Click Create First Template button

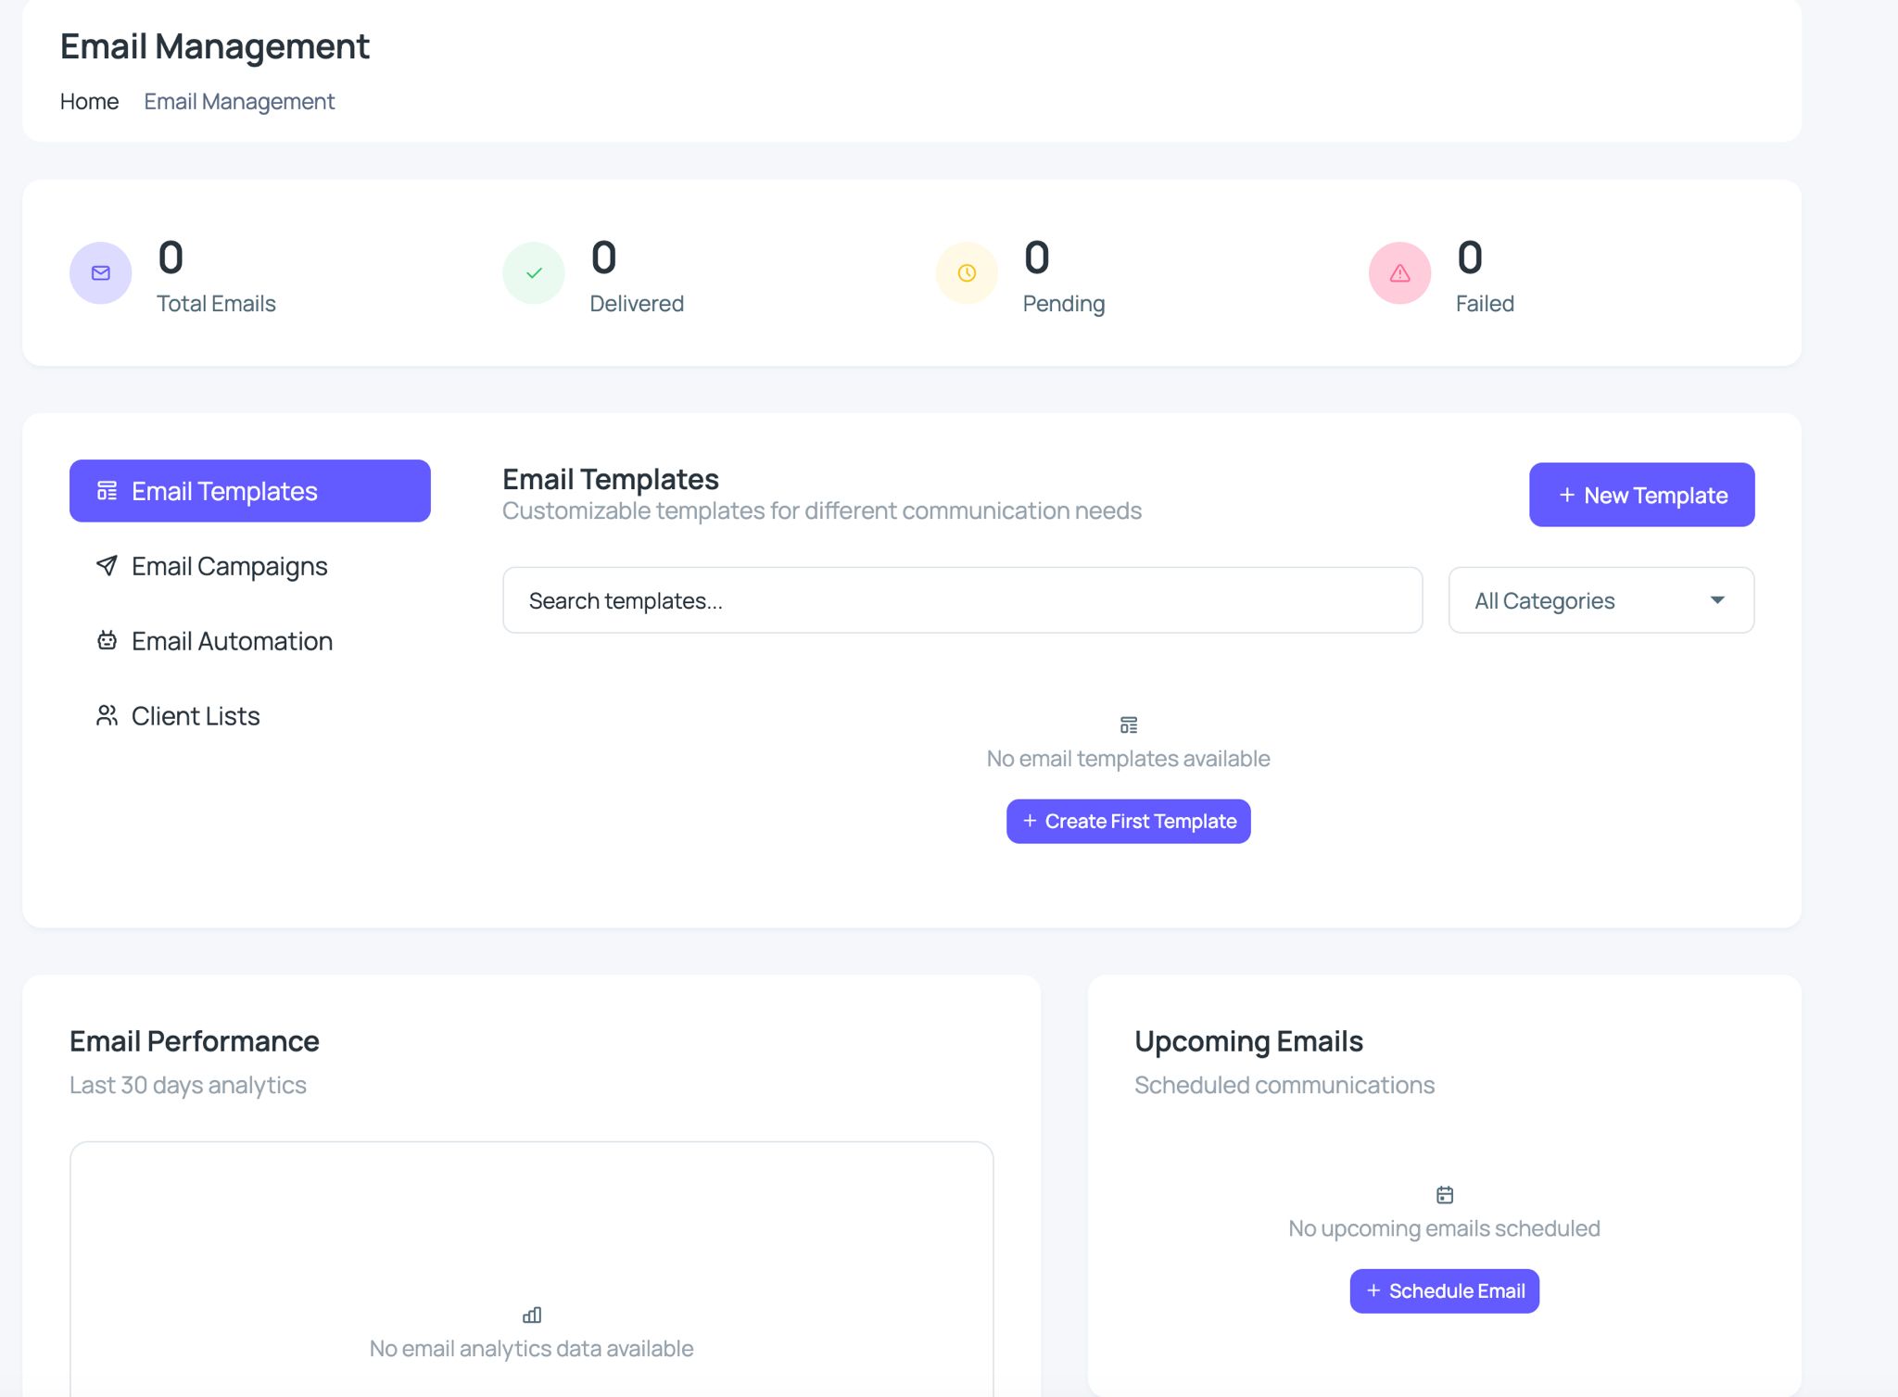pyautogui.click(x=1128, y=821)
